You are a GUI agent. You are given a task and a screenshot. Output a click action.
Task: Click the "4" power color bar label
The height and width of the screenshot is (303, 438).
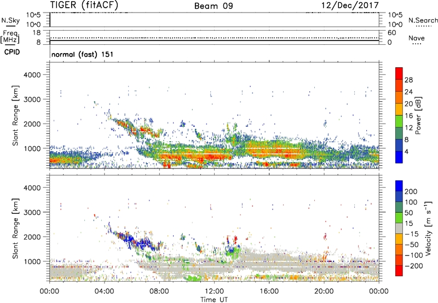point(407,152)
